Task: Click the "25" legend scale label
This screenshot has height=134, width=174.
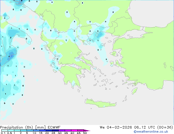Action: (53, 133)
